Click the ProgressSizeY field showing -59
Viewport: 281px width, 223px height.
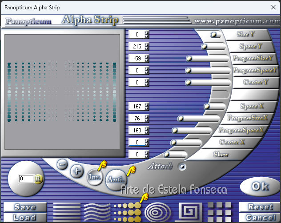[x=137, y=58]
